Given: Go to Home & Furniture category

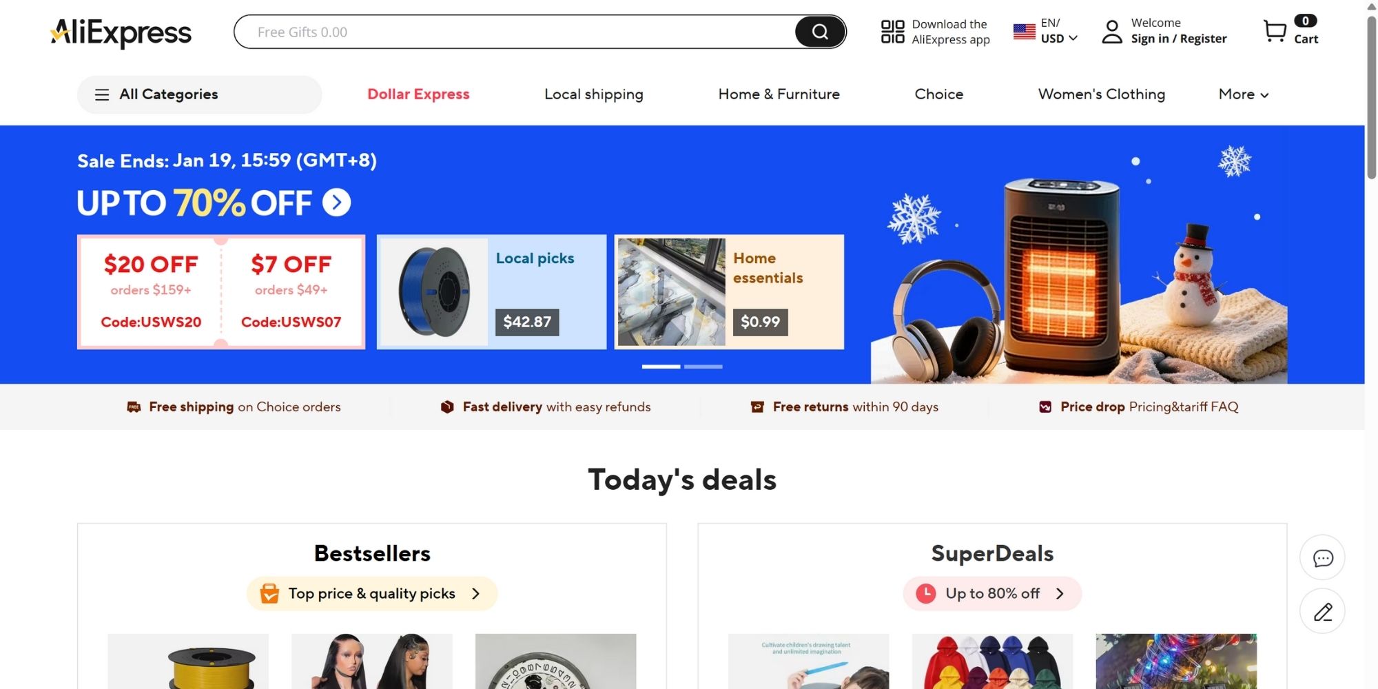Looking at the screenshot, I should tap(779, 94).
